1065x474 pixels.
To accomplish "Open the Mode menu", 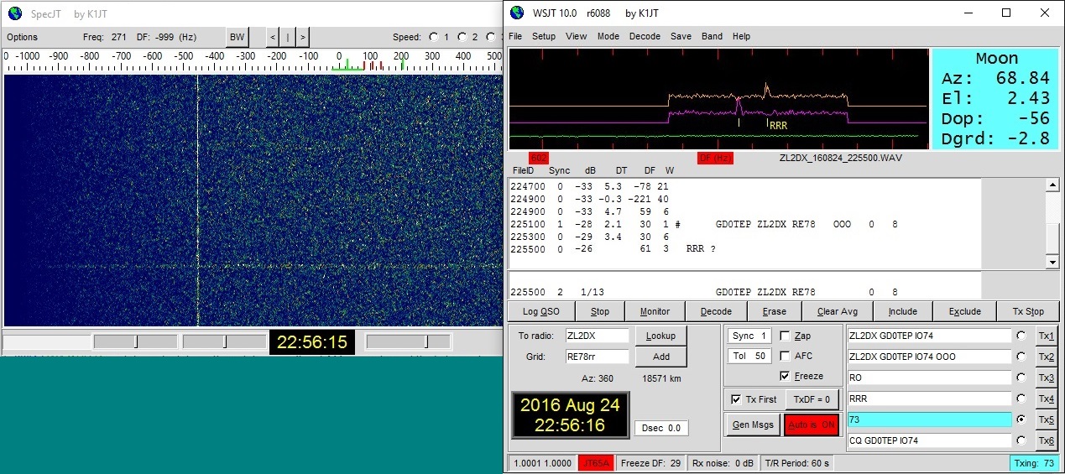I will point(608,36).
